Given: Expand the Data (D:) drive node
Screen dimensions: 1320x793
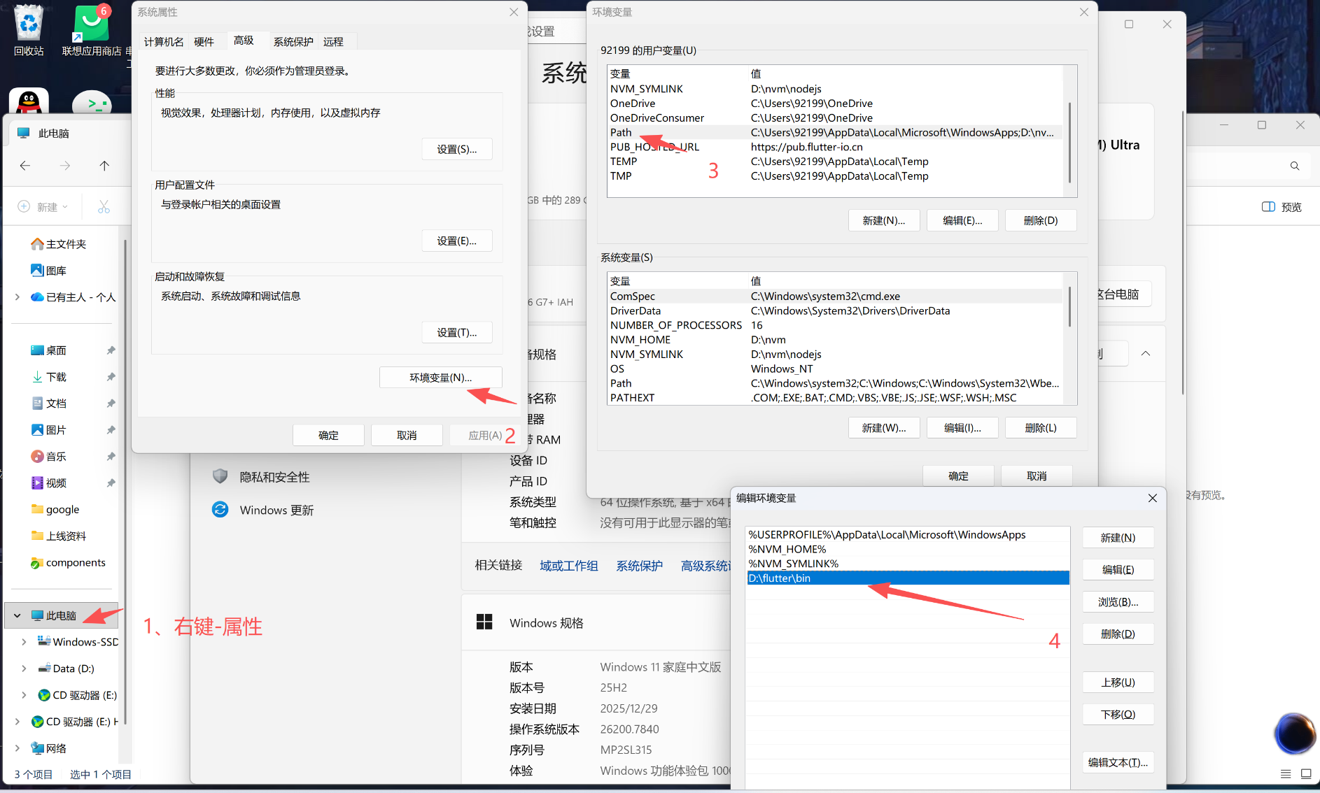Looking at the screenshot, I should [24, 669].
